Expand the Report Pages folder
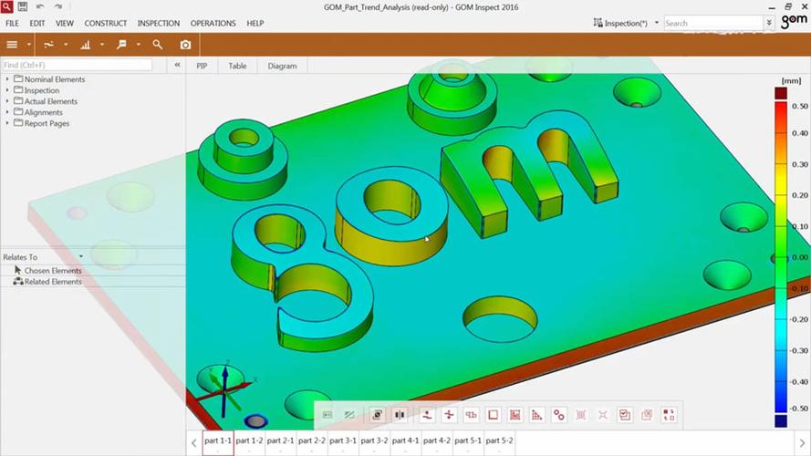 point(7,123)
